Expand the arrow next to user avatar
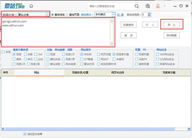192x138 pixels. coord(165,6)
